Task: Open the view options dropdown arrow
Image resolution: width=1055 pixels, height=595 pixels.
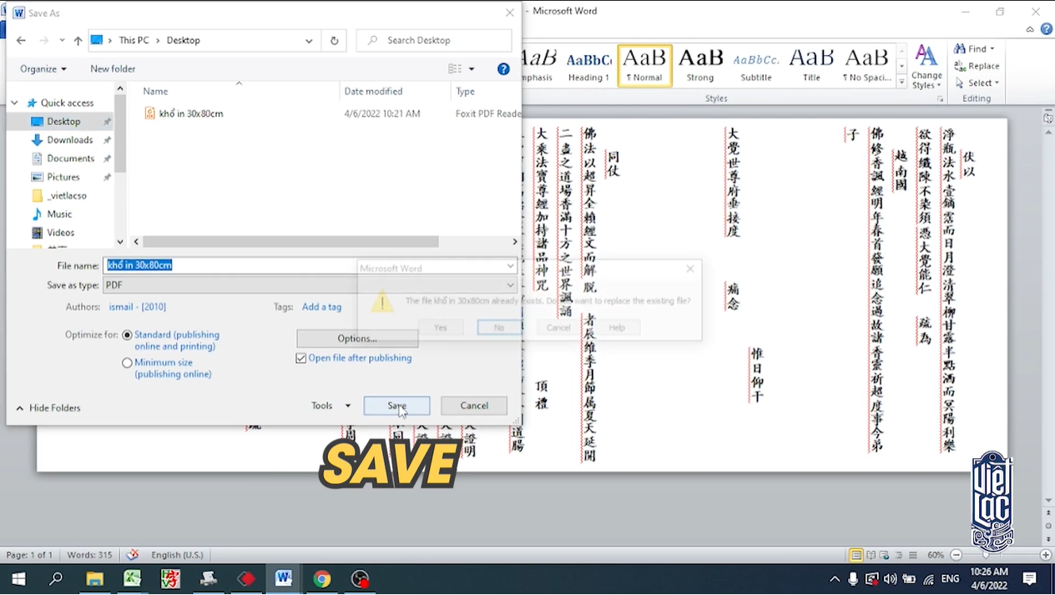Action: (472, 69)
